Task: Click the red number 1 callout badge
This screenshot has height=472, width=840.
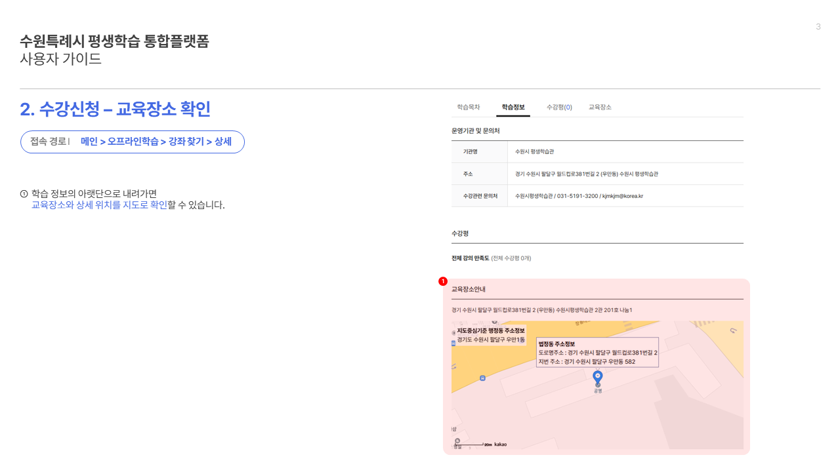Action: coord(443,281)
